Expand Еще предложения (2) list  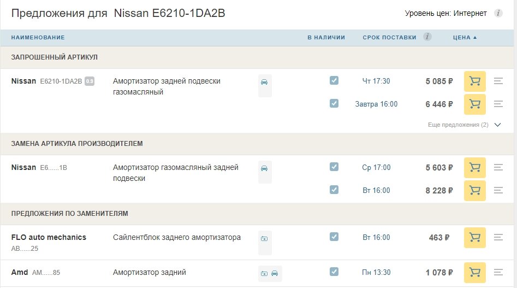point(464,125)
